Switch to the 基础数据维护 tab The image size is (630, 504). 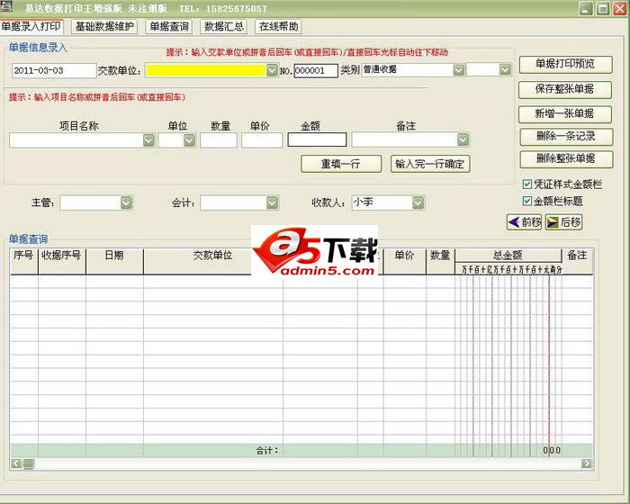tap(104, 26)
